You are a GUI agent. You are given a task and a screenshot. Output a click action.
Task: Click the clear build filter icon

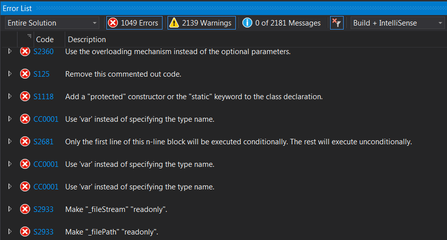[x=337, y=23]
